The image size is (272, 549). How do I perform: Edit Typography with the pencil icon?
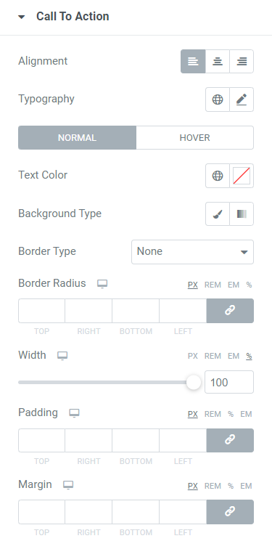(x=242, y=99)
